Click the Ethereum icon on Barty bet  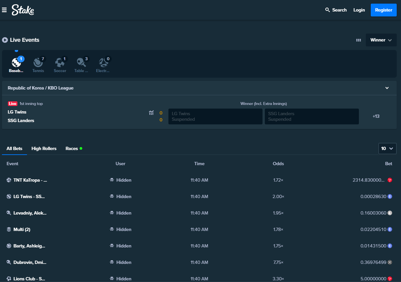[390, 246]
